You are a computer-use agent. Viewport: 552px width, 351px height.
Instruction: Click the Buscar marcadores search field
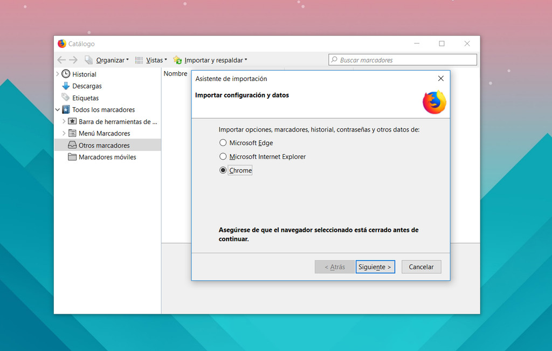(x=403, y=60)
